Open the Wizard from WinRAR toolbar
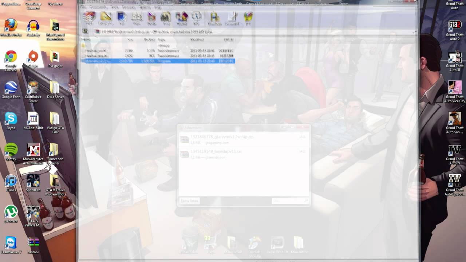This screenshot has height=262, width=466. 181,18
